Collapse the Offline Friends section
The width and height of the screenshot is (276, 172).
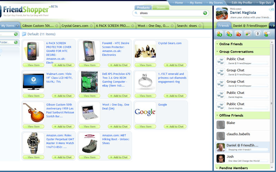point(217,115)
